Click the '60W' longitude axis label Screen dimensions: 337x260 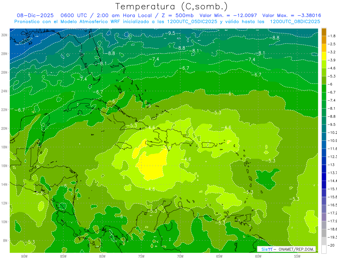click(x=258, y=256)
